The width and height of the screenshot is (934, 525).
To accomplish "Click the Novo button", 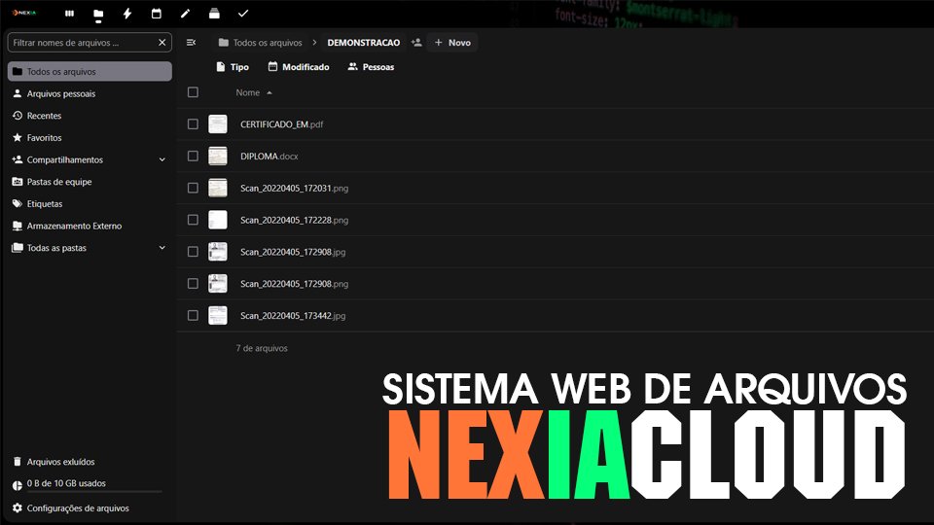I will (452, 43).
